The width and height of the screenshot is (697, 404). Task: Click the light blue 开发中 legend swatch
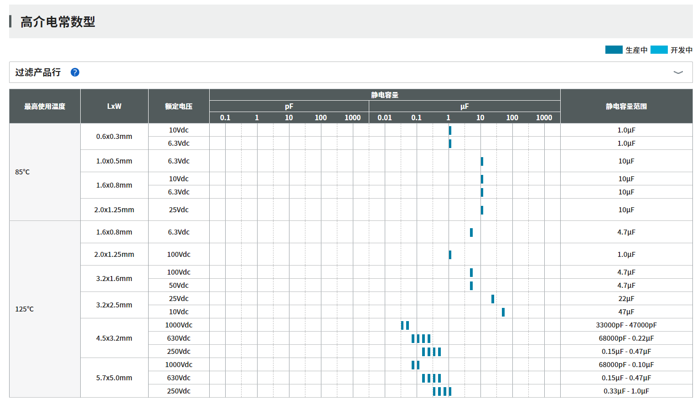[659, 50]
